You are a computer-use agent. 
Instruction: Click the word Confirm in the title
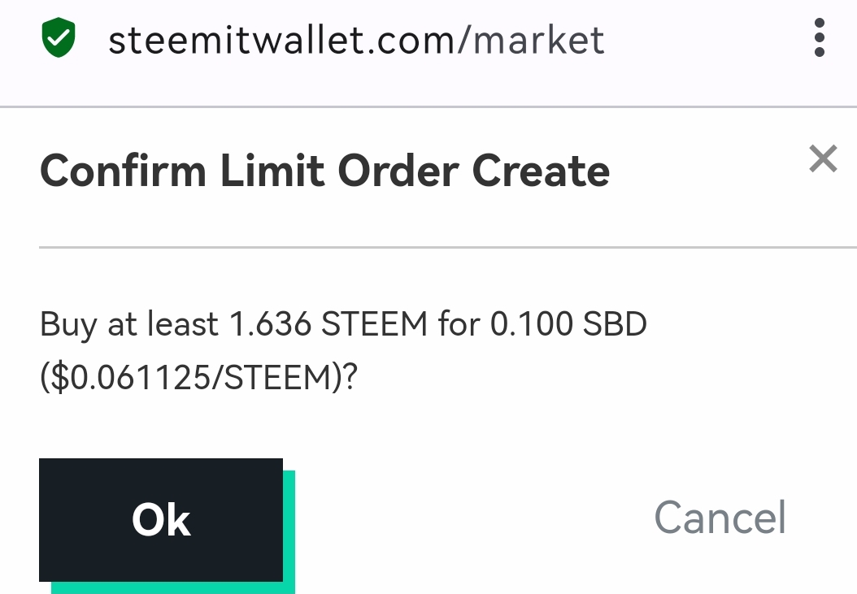pyautogui.click(x=122, y=171)
